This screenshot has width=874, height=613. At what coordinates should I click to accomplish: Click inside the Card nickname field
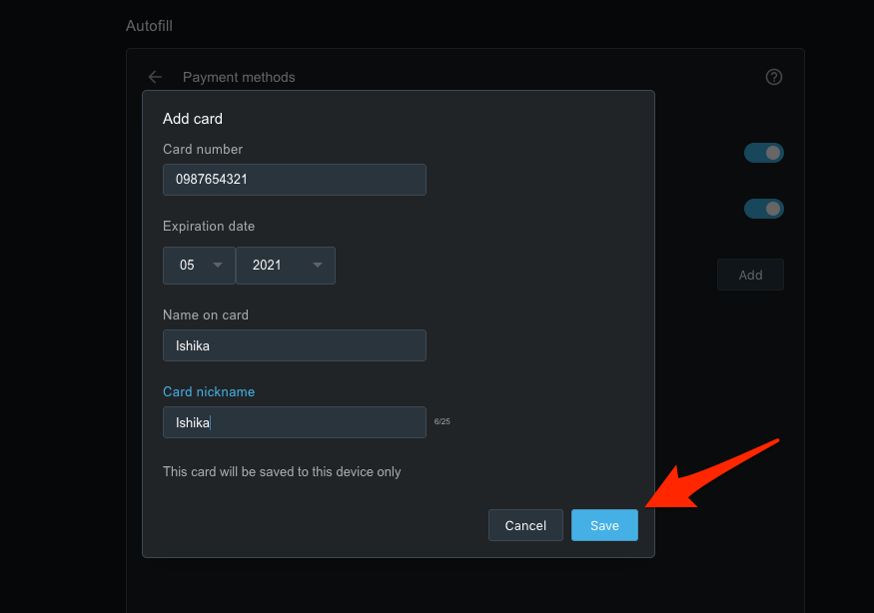point(295,422)
